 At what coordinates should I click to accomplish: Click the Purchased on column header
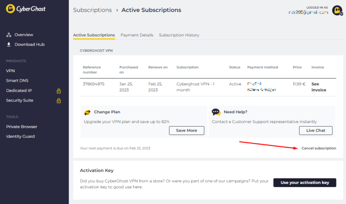(128, 70)
